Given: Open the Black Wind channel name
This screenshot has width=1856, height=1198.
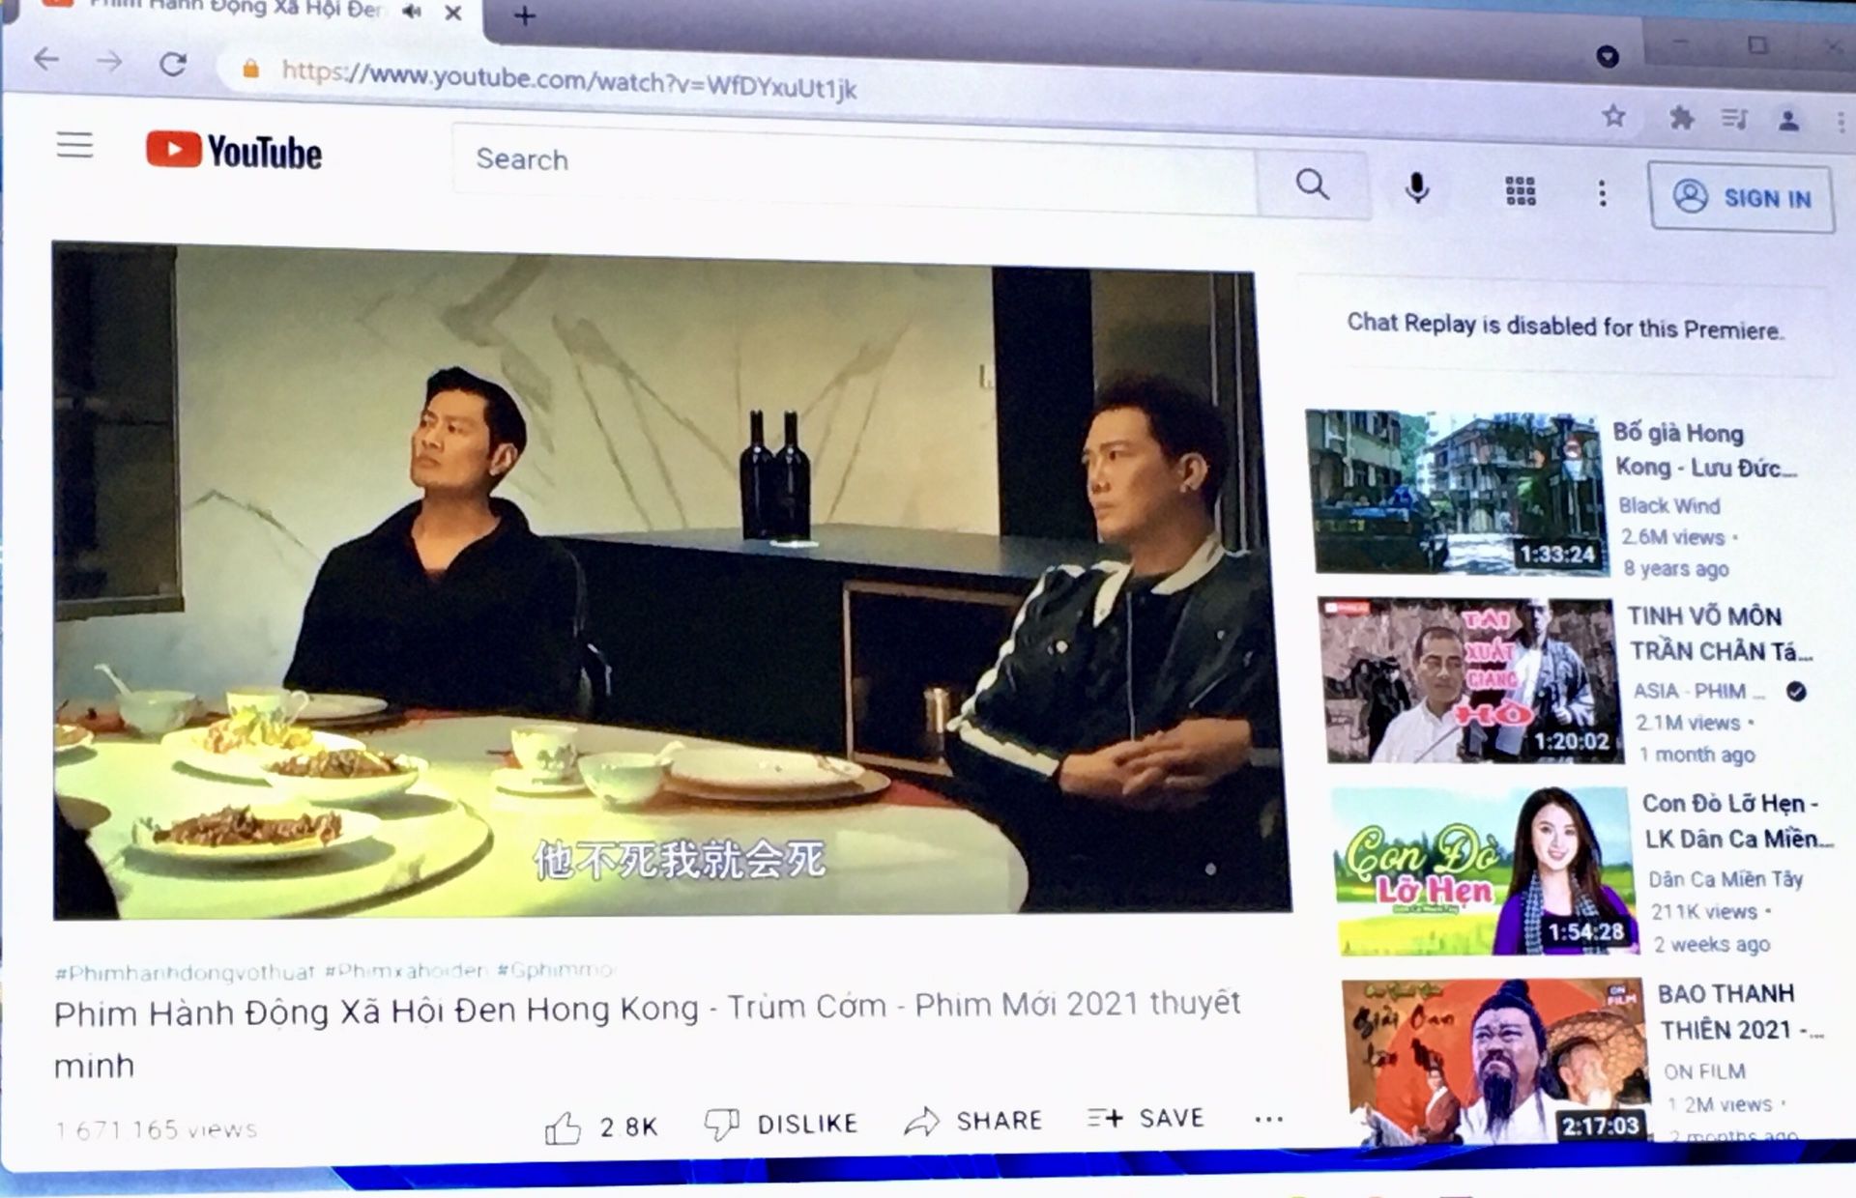Looking at the screenshot, I should 1669,505.
